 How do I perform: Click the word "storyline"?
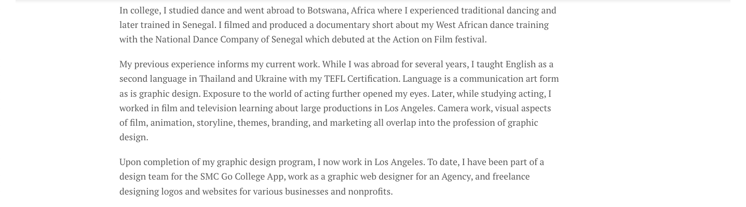click(x=215, y=123)
